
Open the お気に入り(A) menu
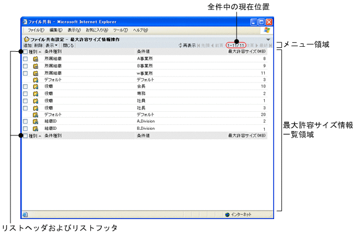click(97, 30)
